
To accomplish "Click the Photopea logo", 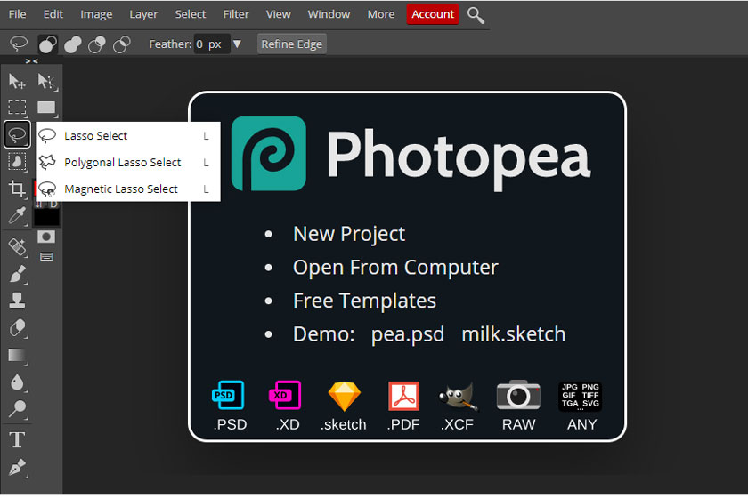I will click(269, 154).
